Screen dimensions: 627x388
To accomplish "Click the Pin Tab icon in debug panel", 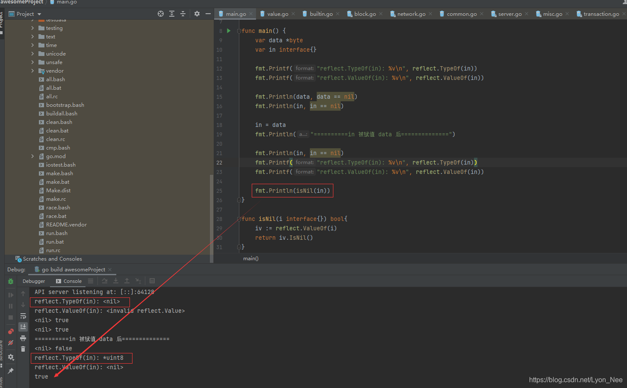I will coord(11,370).
